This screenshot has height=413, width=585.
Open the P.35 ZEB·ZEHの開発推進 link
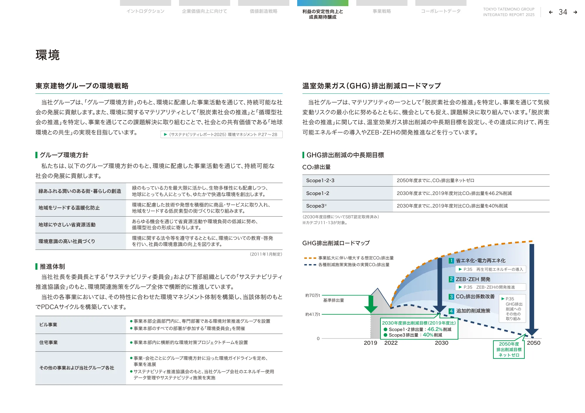click(x=491, y=287)
